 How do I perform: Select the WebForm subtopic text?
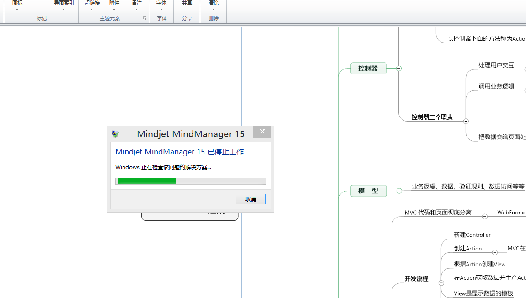pyautogui.click(x=511, y=213)
